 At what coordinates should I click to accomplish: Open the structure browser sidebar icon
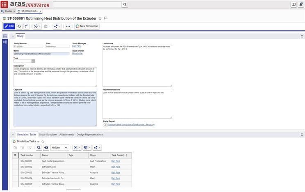tap(5, 42)
